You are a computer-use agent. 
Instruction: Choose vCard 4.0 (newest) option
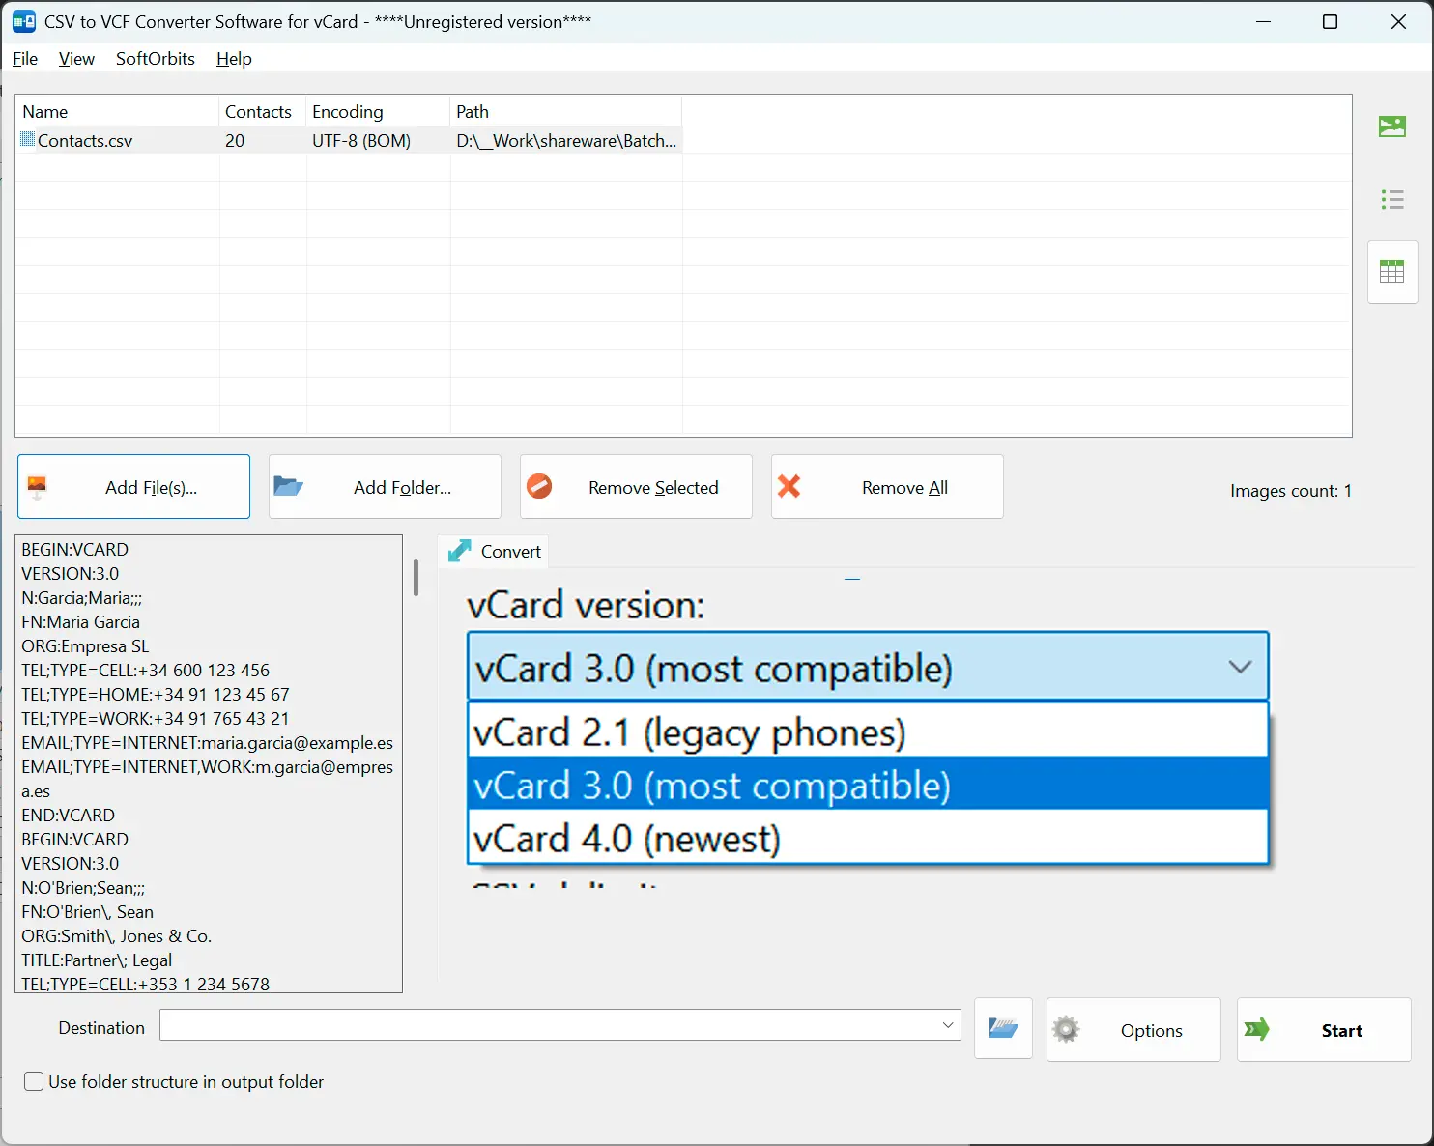pos(868,838)
